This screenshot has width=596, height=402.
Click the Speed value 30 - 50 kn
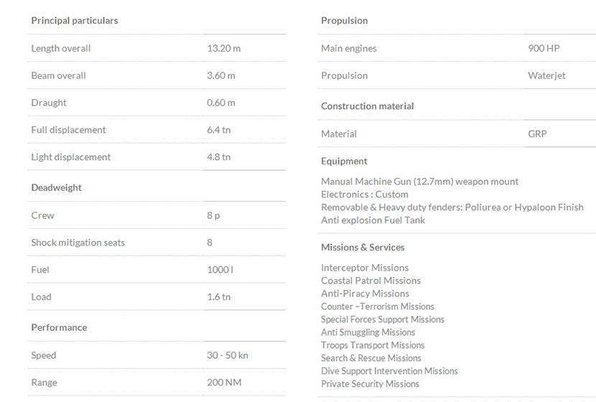pyautogui.click(x=228, y=355)
